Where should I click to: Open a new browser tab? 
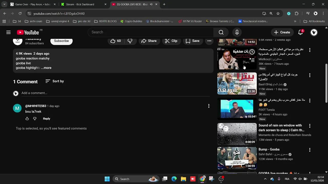[x=164, y=4]
